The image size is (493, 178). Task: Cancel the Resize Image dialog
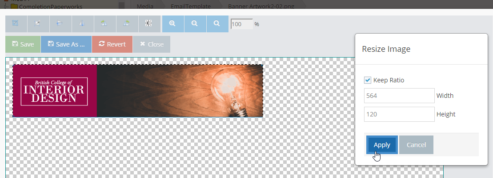416,145
